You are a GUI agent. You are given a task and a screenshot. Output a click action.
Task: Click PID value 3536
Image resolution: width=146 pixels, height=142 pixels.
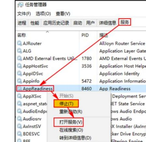tap(87, 66)
